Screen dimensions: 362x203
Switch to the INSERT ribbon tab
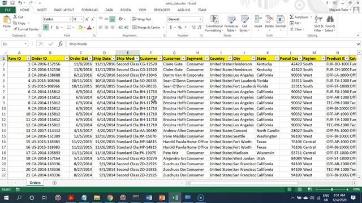(x=42, y=10)
